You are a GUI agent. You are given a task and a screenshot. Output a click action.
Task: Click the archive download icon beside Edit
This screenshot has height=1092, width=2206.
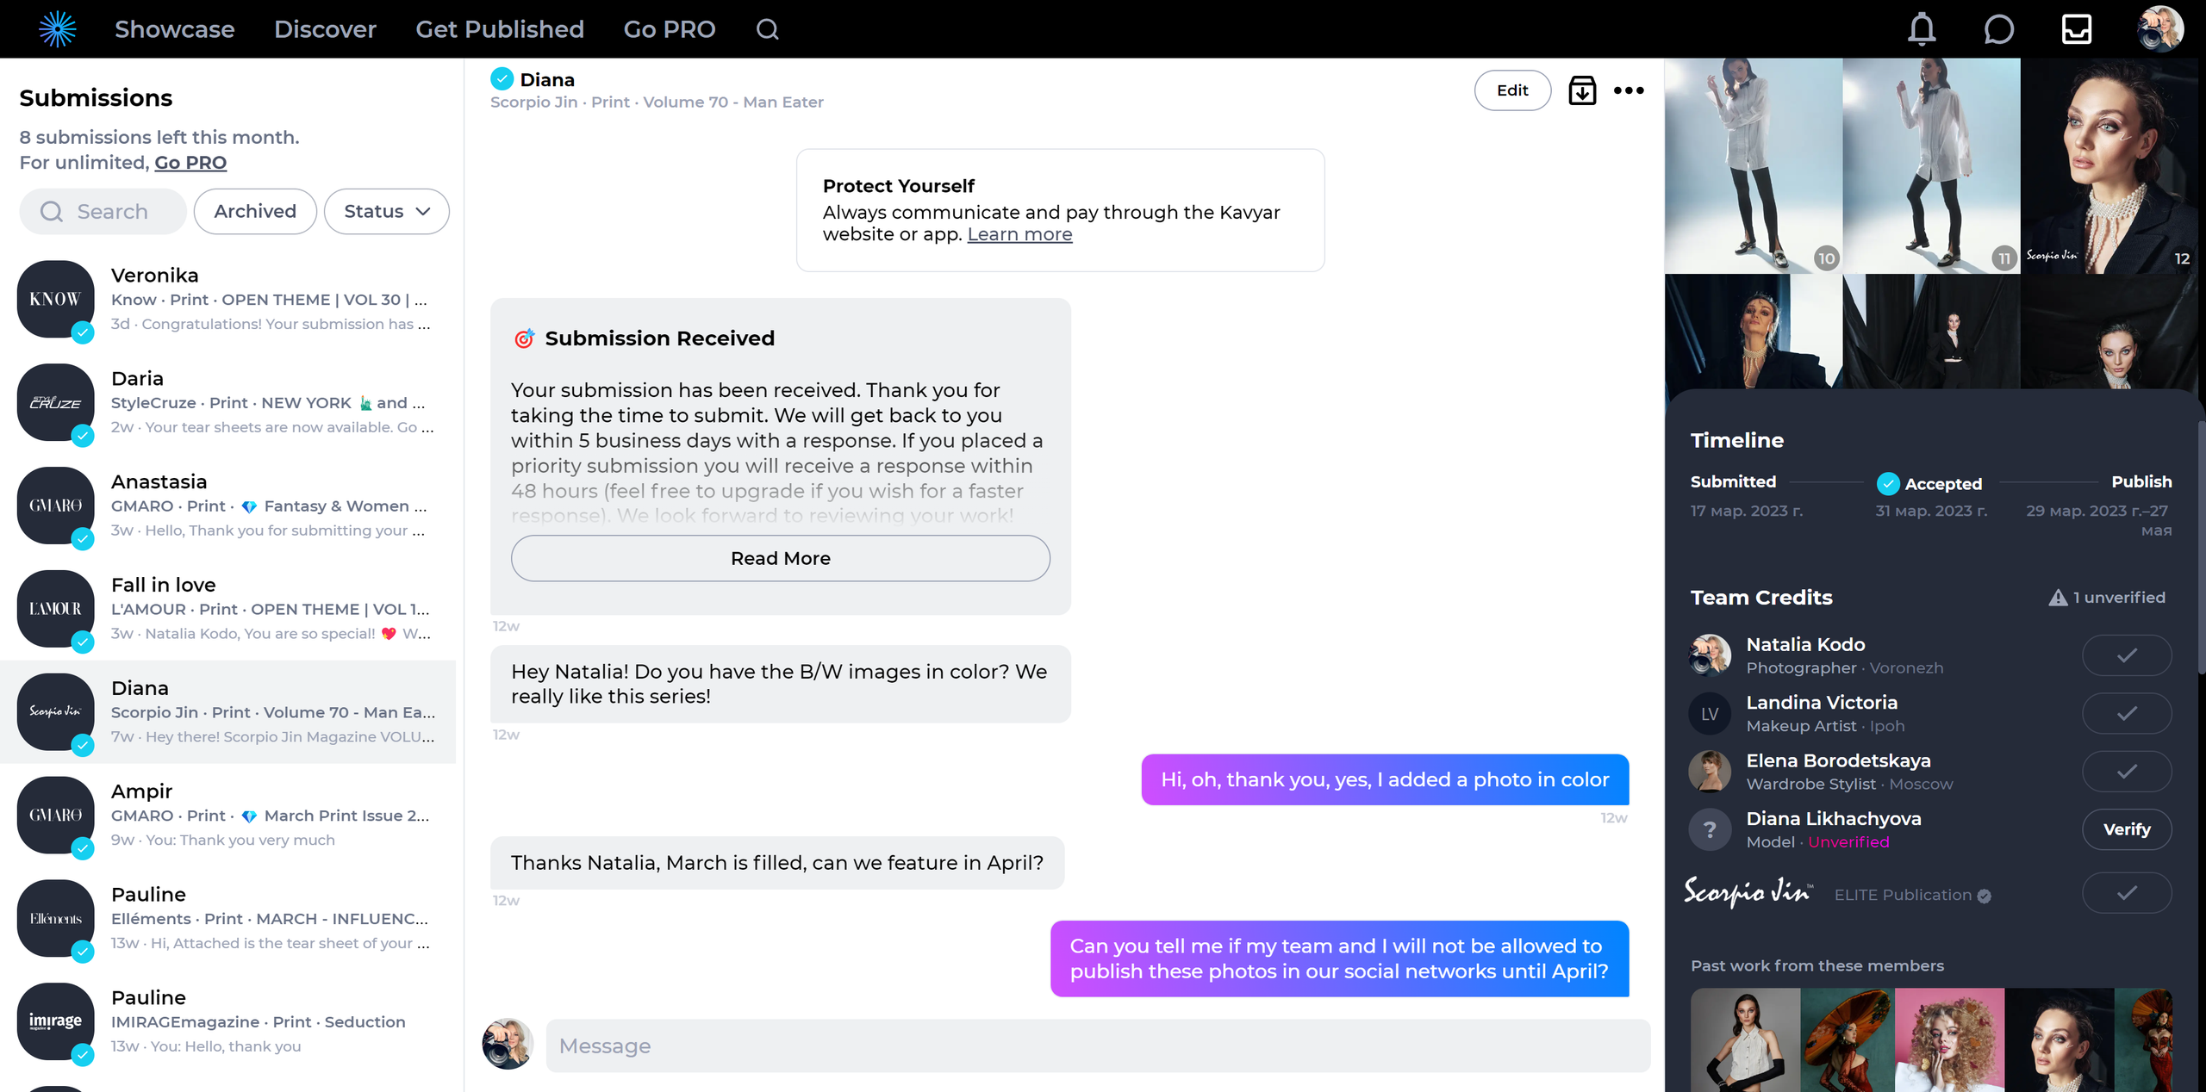[1582, 90]
